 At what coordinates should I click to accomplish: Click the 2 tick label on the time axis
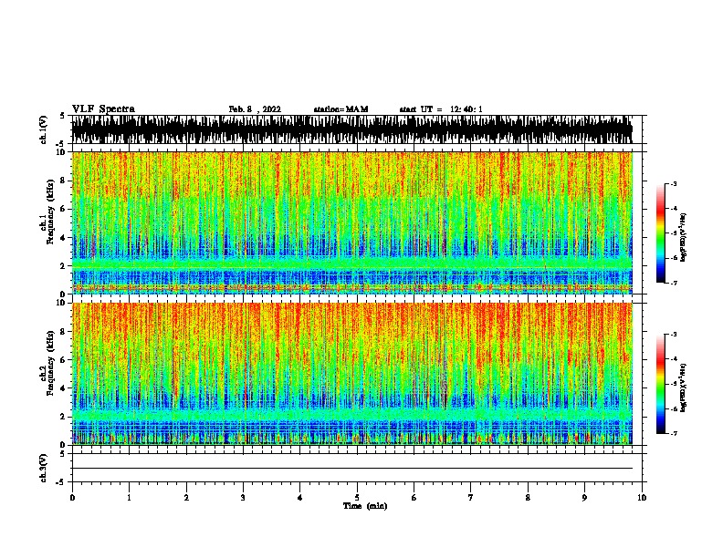tap(186, 497)
